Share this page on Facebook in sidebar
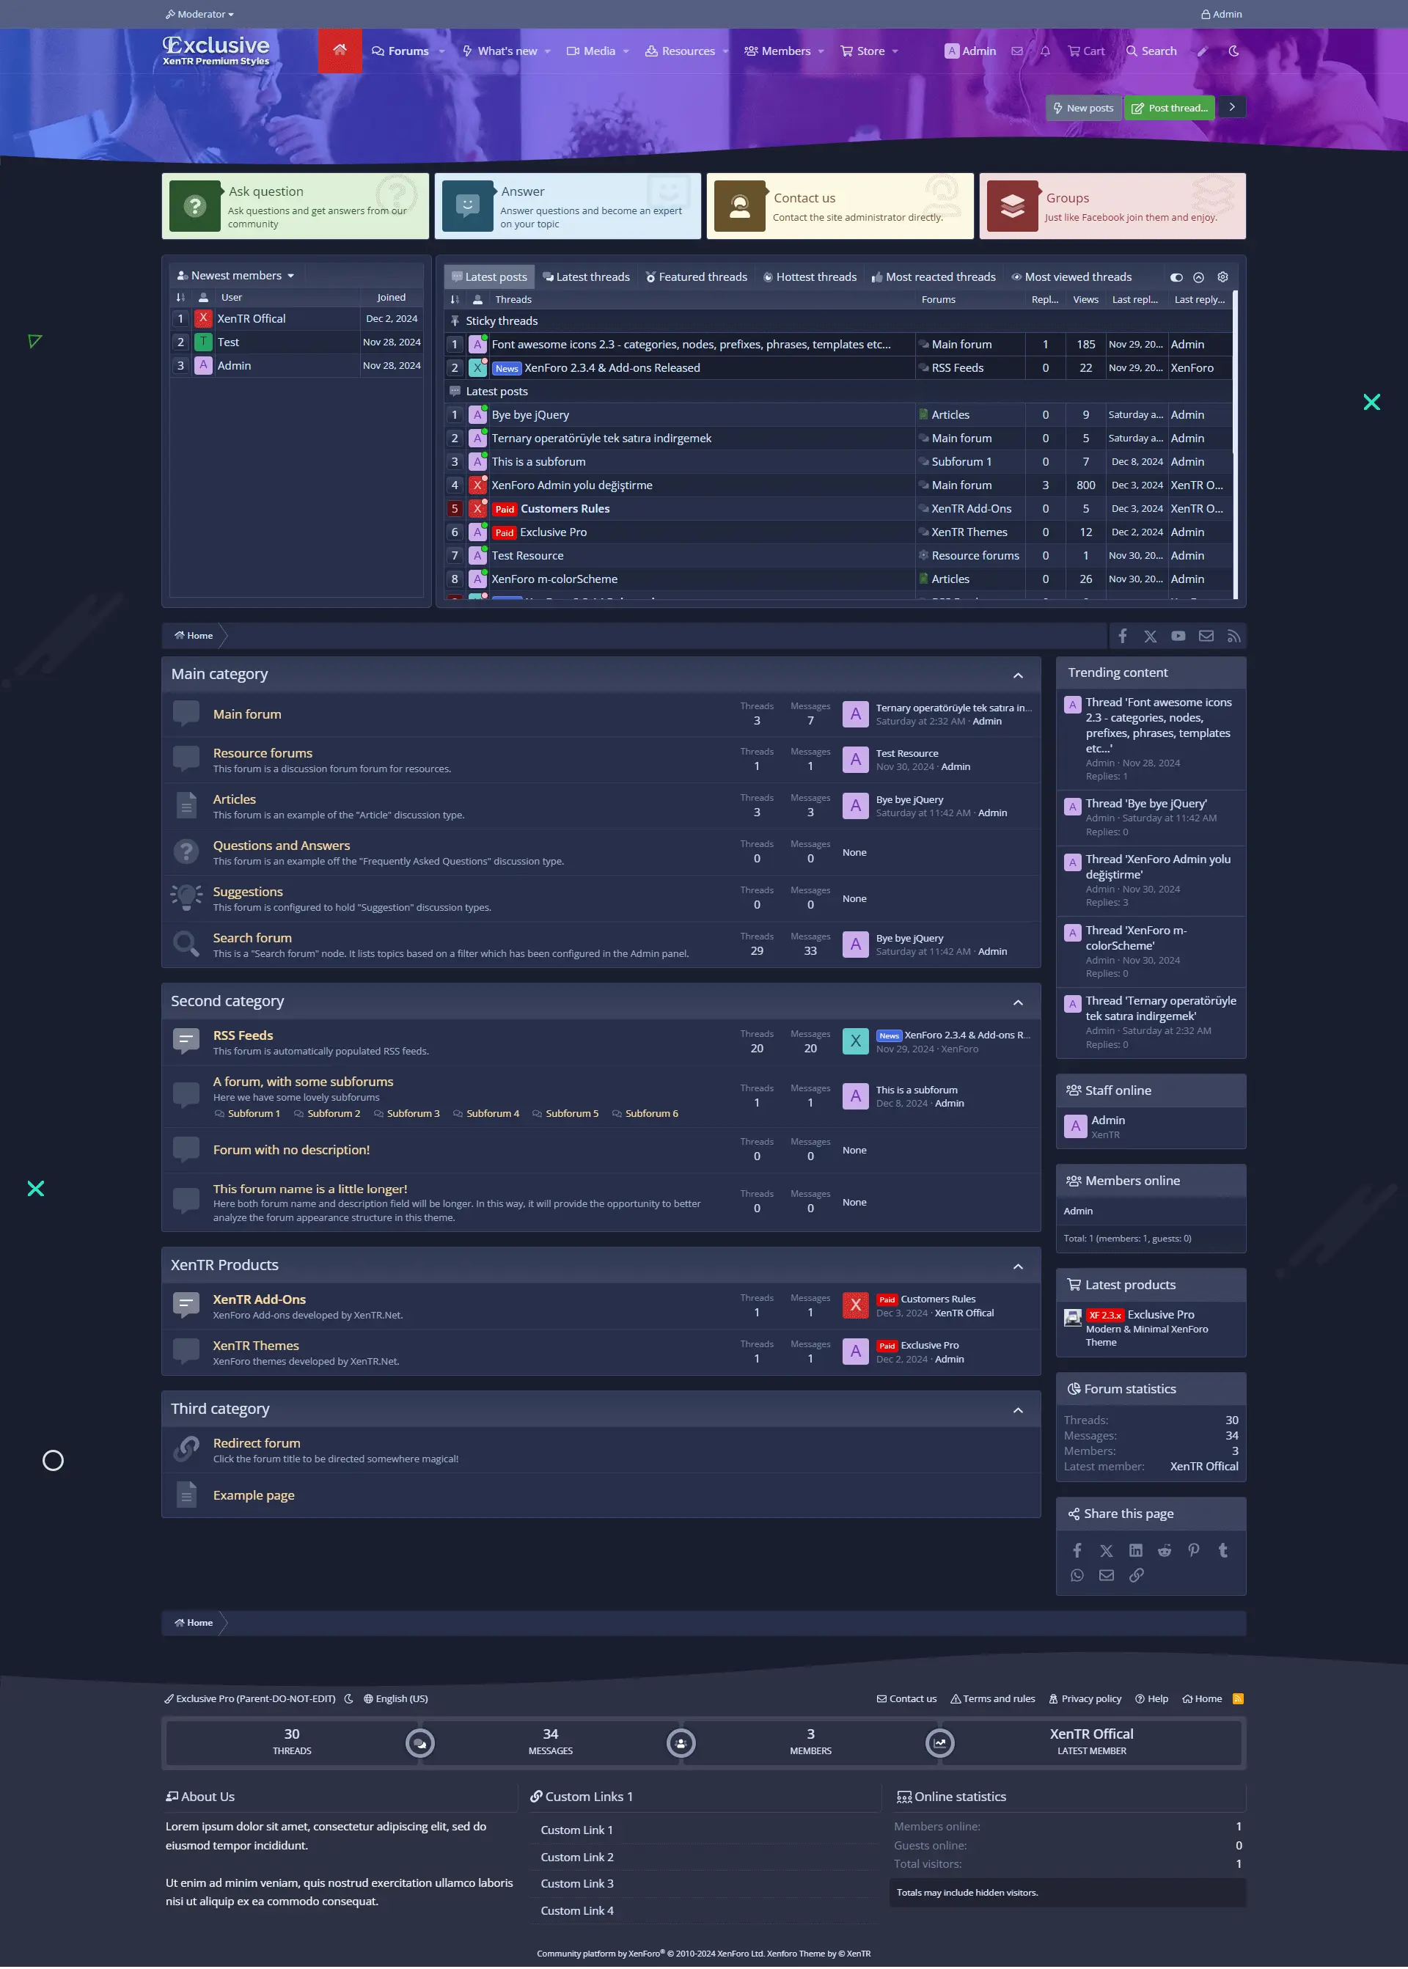Image resolution: width=1408 pixels, height=1969 pixels. tap(1077, 1550)
